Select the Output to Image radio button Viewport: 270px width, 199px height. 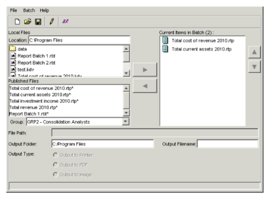click(55, 174)
